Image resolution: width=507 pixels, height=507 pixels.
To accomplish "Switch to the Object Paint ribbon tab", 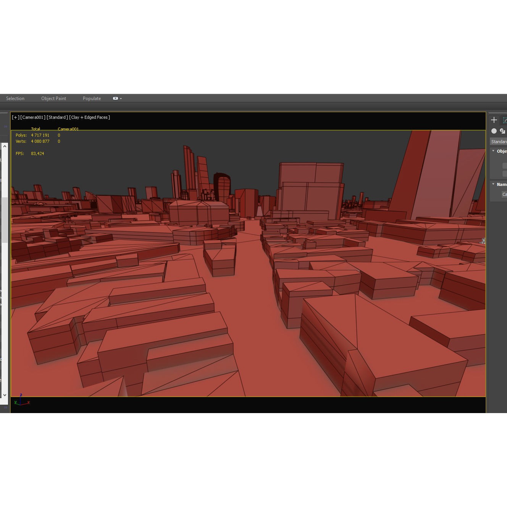I will [53, 98].
